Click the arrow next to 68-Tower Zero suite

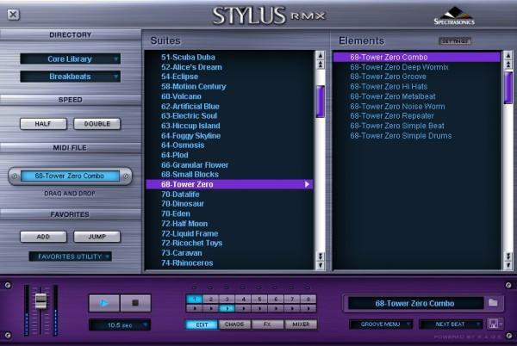(307, 184)
